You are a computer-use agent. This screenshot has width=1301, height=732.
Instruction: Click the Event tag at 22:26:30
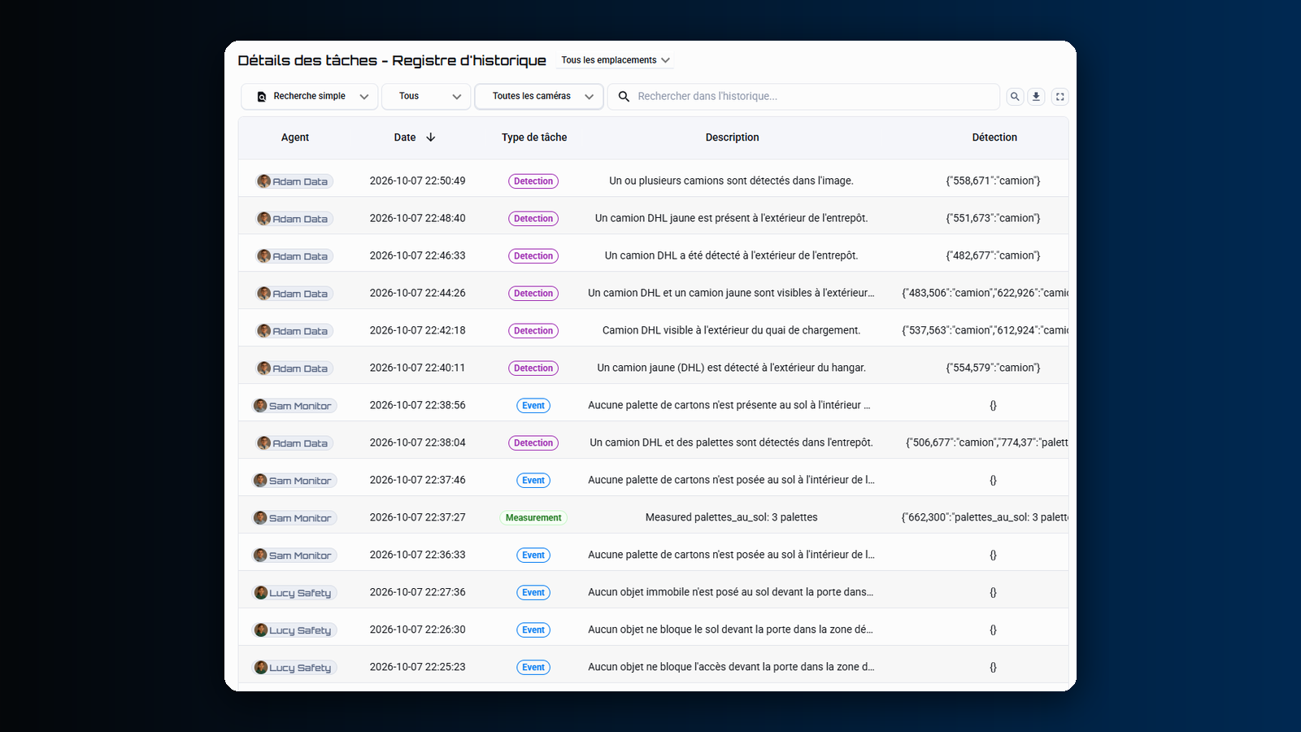tap(533, 630)
